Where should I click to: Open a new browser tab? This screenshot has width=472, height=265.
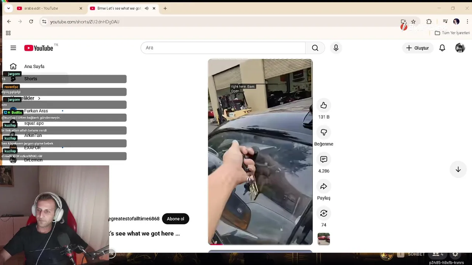[165, 8]
